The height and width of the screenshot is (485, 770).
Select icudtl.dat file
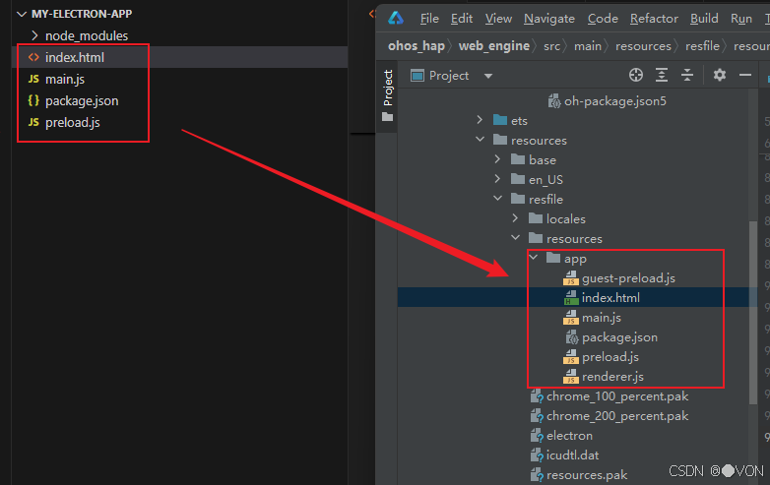(573, 455)
